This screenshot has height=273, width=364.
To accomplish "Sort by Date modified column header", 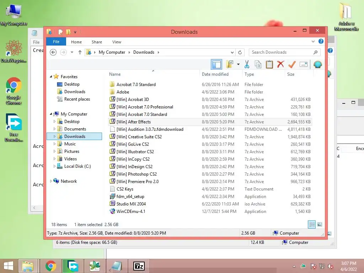I will click(x=220, y=74).
